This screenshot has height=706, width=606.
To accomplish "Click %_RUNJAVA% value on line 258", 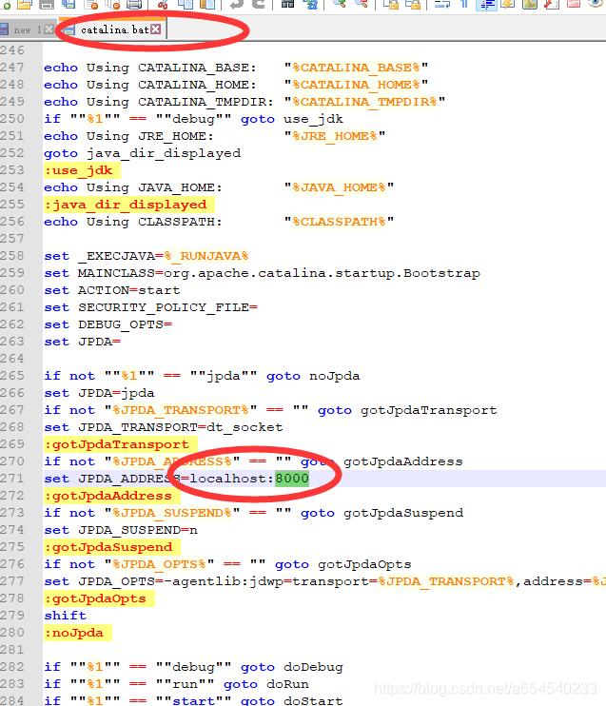I will (x=206, y=256).
